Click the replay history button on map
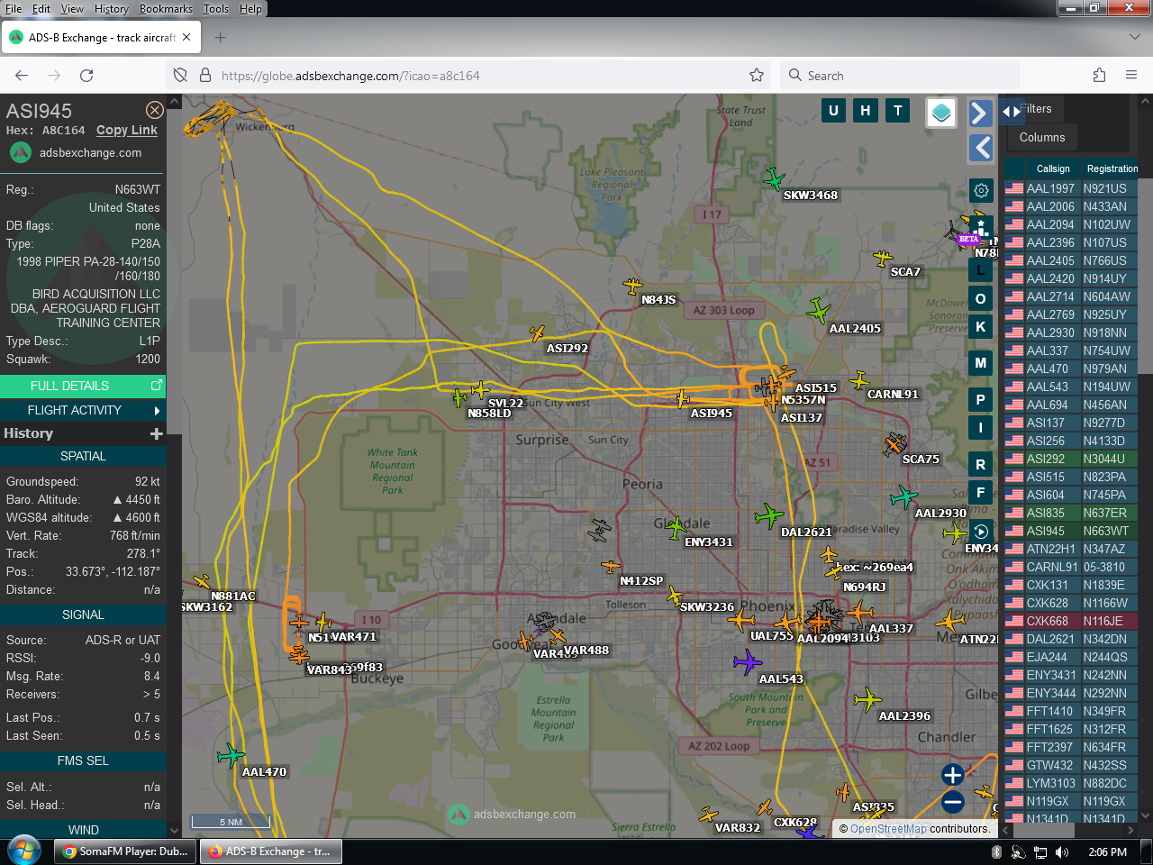The height and width of the screenshot is (865, 1153). tap(981, 532)
